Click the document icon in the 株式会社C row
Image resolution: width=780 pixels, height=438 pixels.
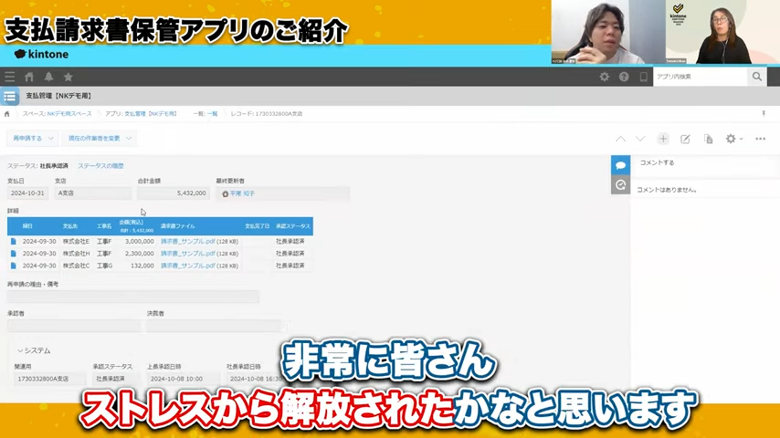pos(14,266)
